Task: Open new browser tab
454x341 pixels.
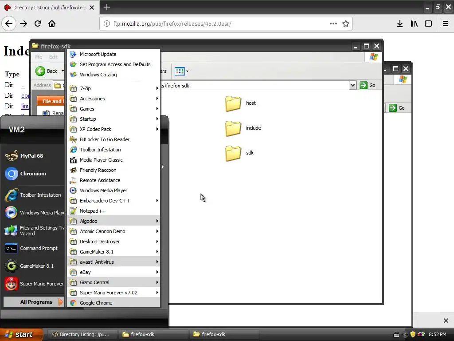Action: (x=107, y=7)
